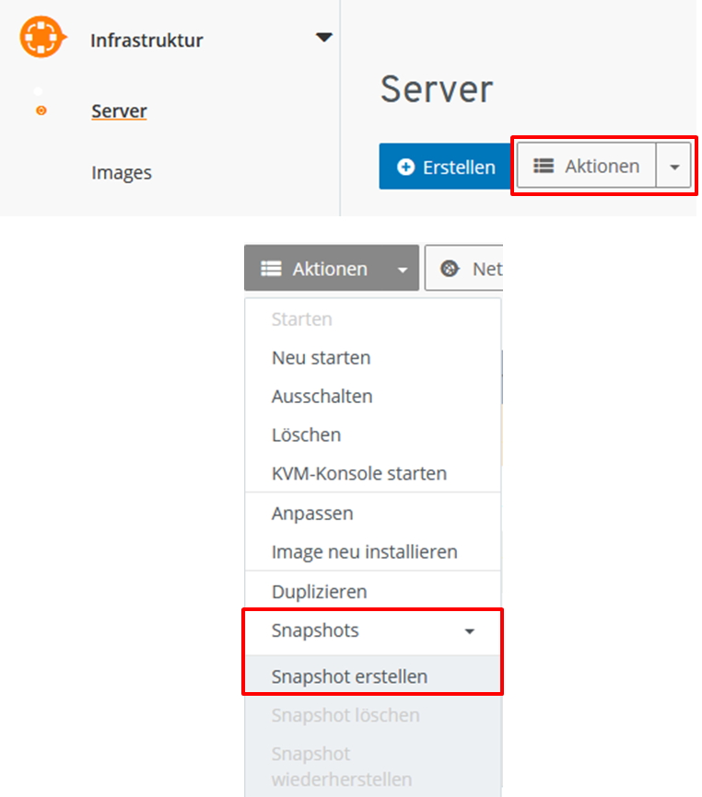Select Neu starten from the Aktionen menu
The image size is (702, 797).
pos(321,357)
